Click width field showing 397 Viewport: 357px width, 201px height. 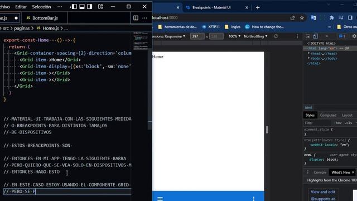[197, 36]
